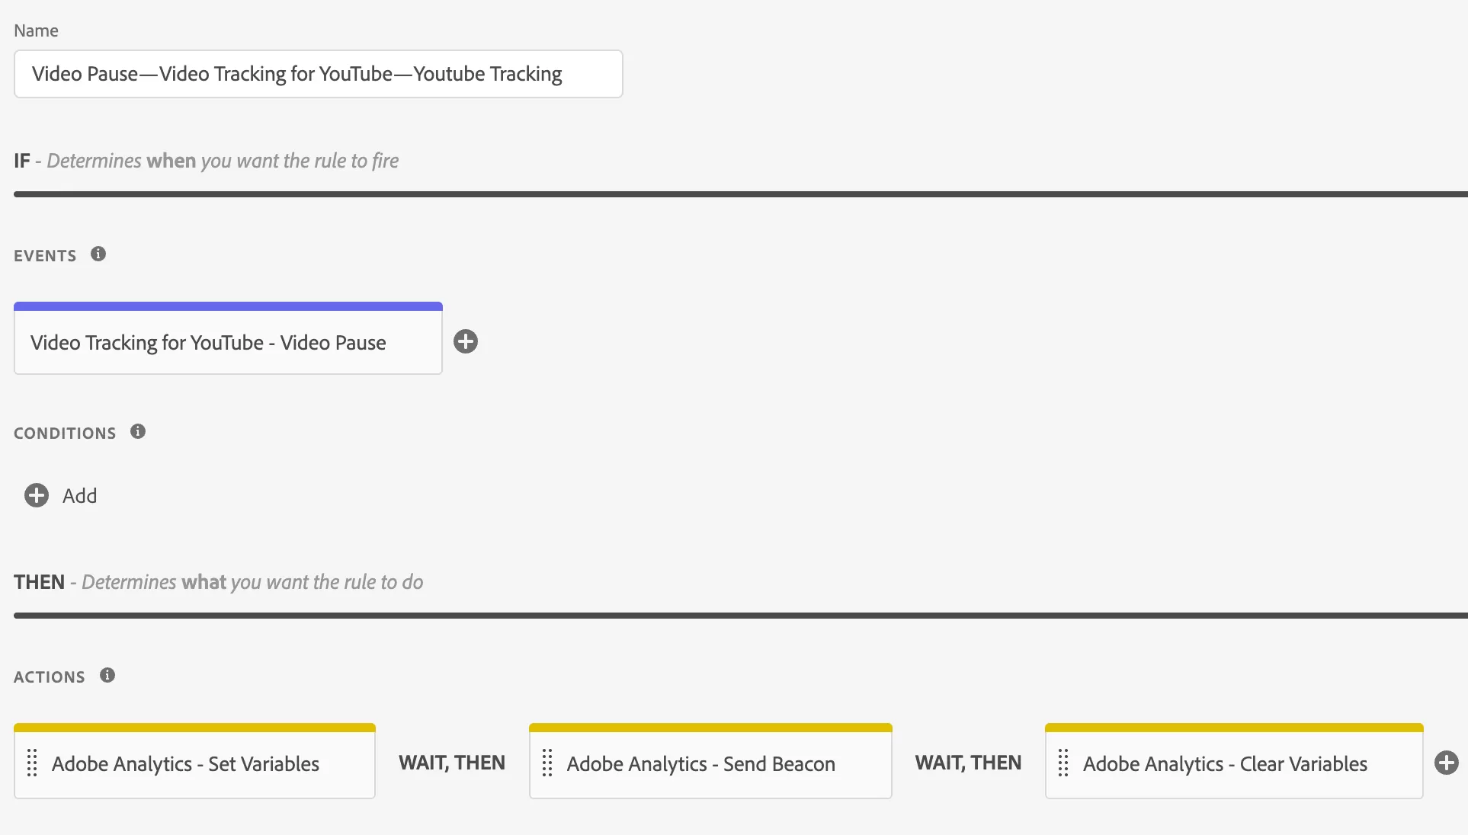Open the Events info icon

(x=98, y=254)
